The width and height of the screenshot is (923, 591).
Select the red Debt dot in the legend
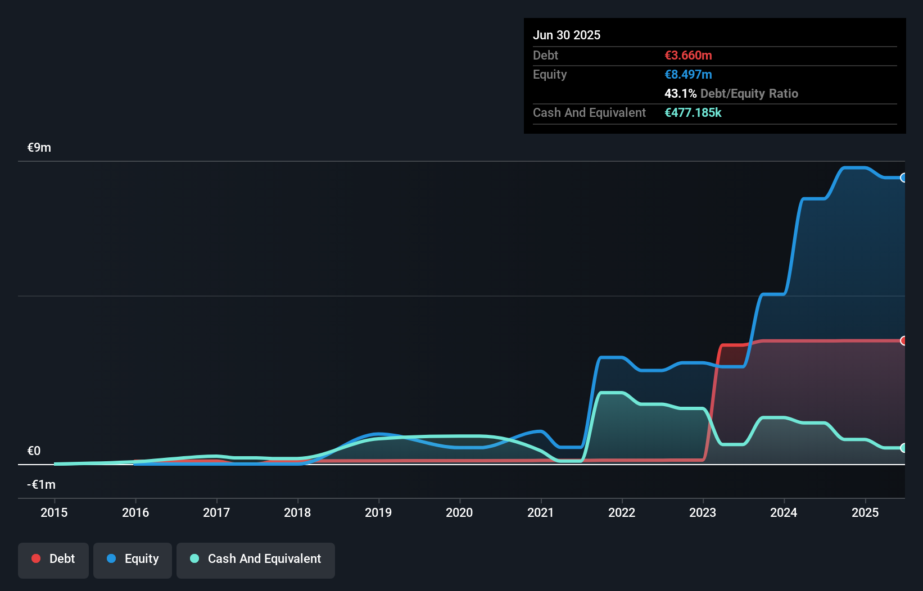[x=36, y=558]
